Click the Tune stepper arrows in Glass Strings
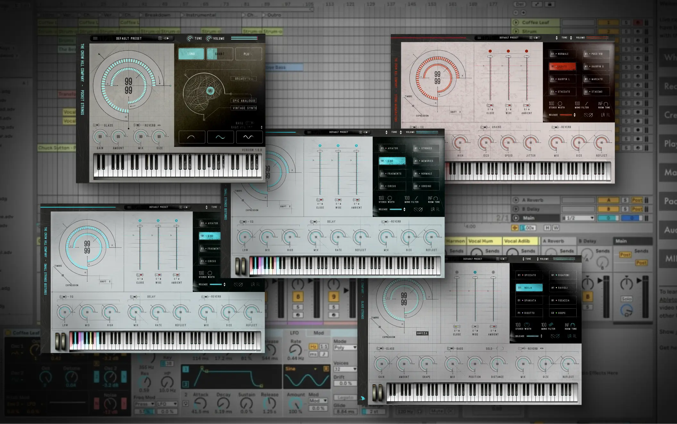This screenshot has width=677, height=424. click(523, 259)
